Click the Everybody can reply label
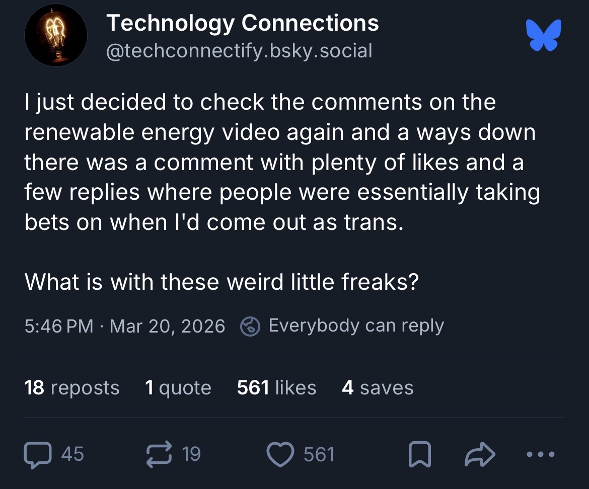 [356, 326]
